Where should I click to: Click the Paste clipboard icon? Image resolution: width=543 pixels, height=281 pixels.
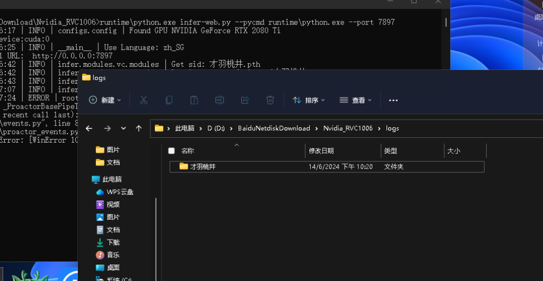click(194, 100)
